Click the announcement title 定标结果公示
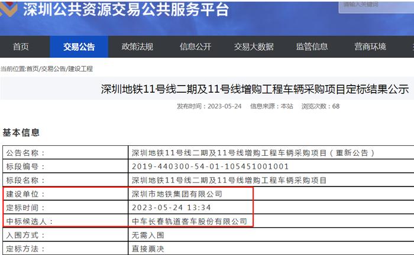This screenshot has height=255, width=414. [x=255, y=89]
